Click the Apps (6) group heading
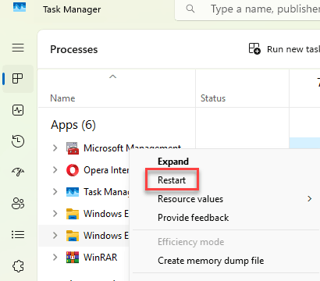The width and height of the screenshot is (320, 281). click(73, 125)
